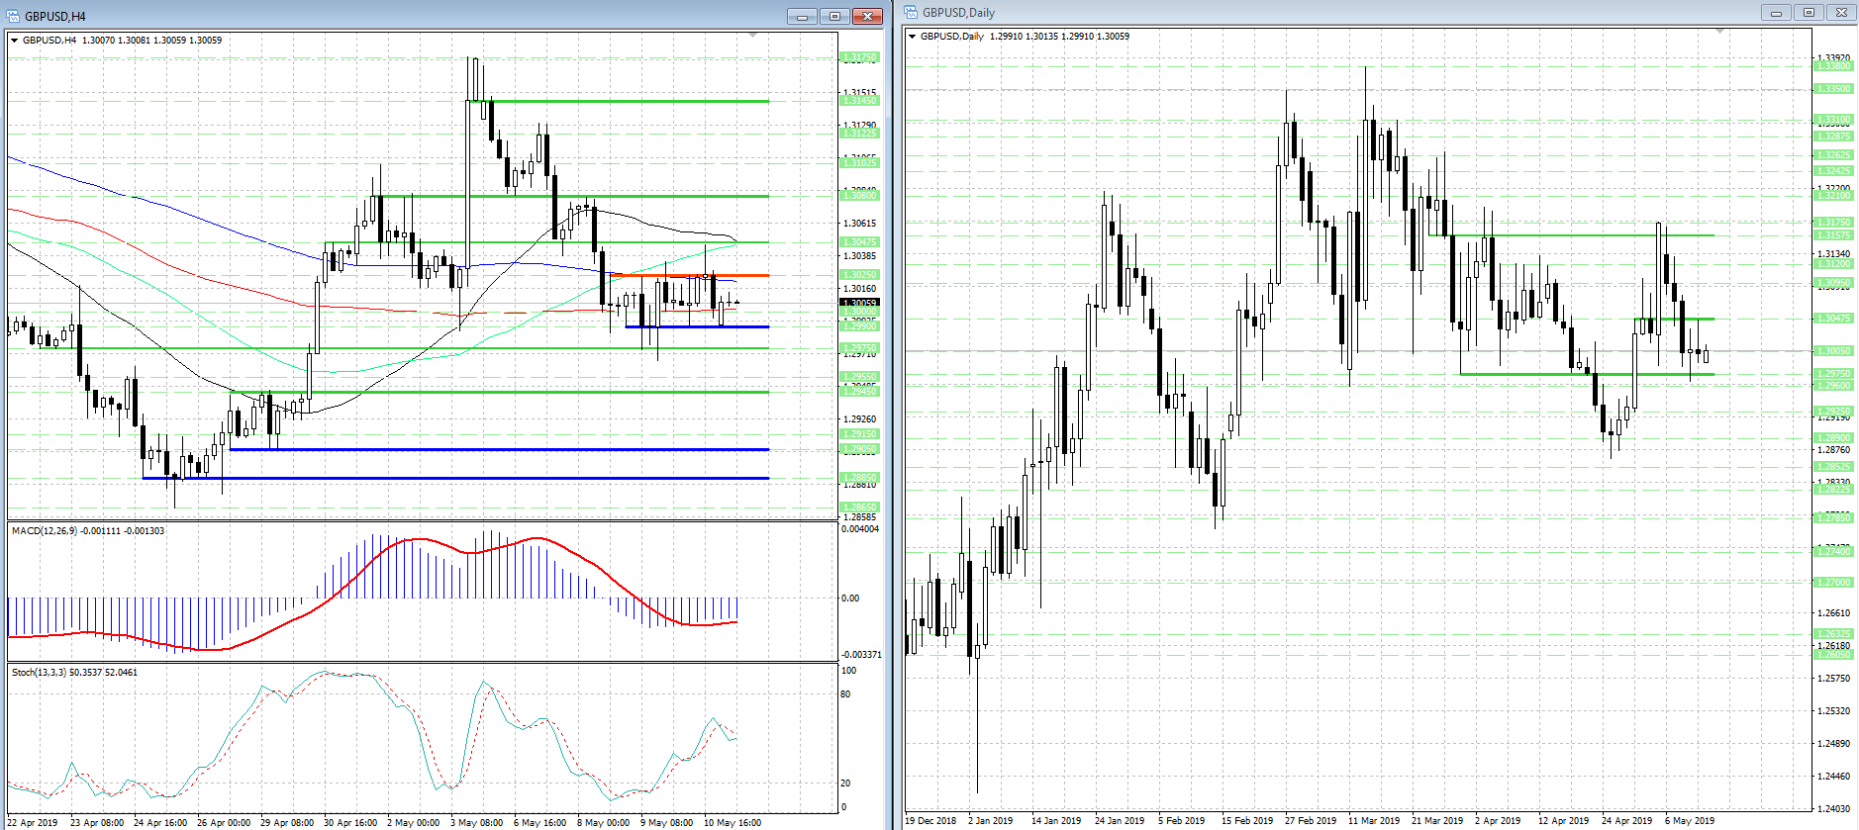Click the current price tag 1.30059 on H4 axis
1859x830 pixels.
pos(858,303)
